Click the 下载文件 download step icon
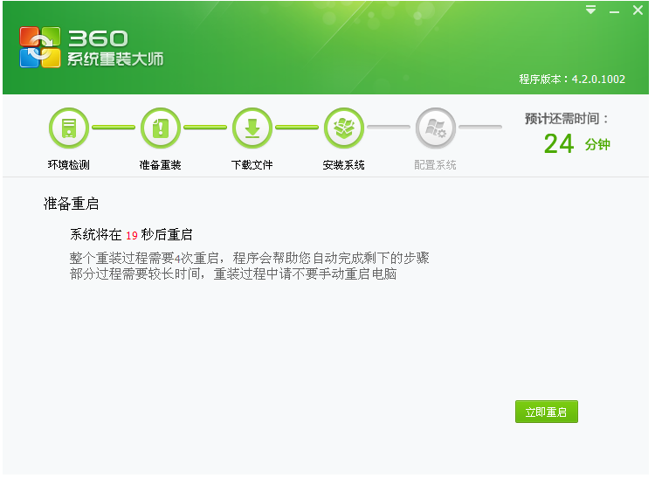This screenshot has height=478, width=655. coord(252,128)
